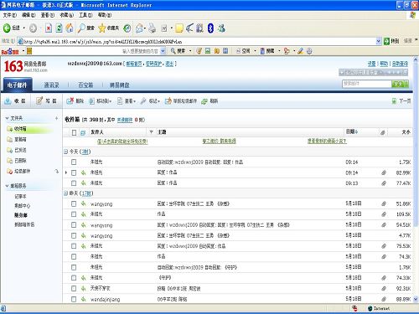Open the move-to dropdown in mail toolbar
419x314 pixels.
[x=101, y=101]
